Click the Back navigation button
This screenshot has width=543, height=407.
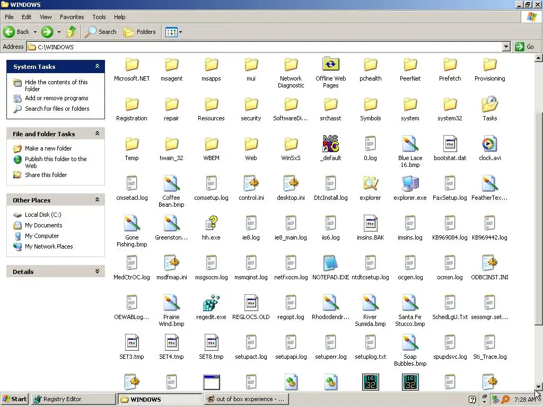16,32
